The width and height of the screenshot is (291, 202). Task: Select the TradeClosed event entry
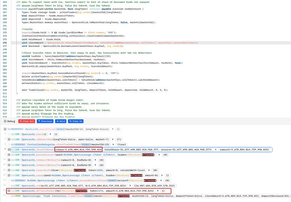[73, 196]
